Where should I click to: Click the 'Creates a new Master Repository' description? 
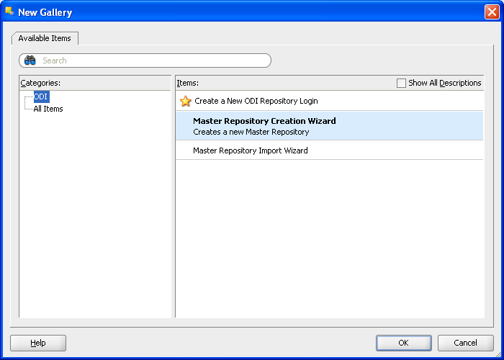coord(251,132)
